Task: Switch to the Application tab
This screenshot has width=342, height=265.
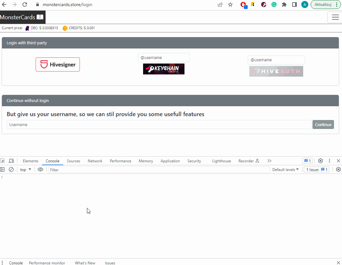Action: [170, 161]
